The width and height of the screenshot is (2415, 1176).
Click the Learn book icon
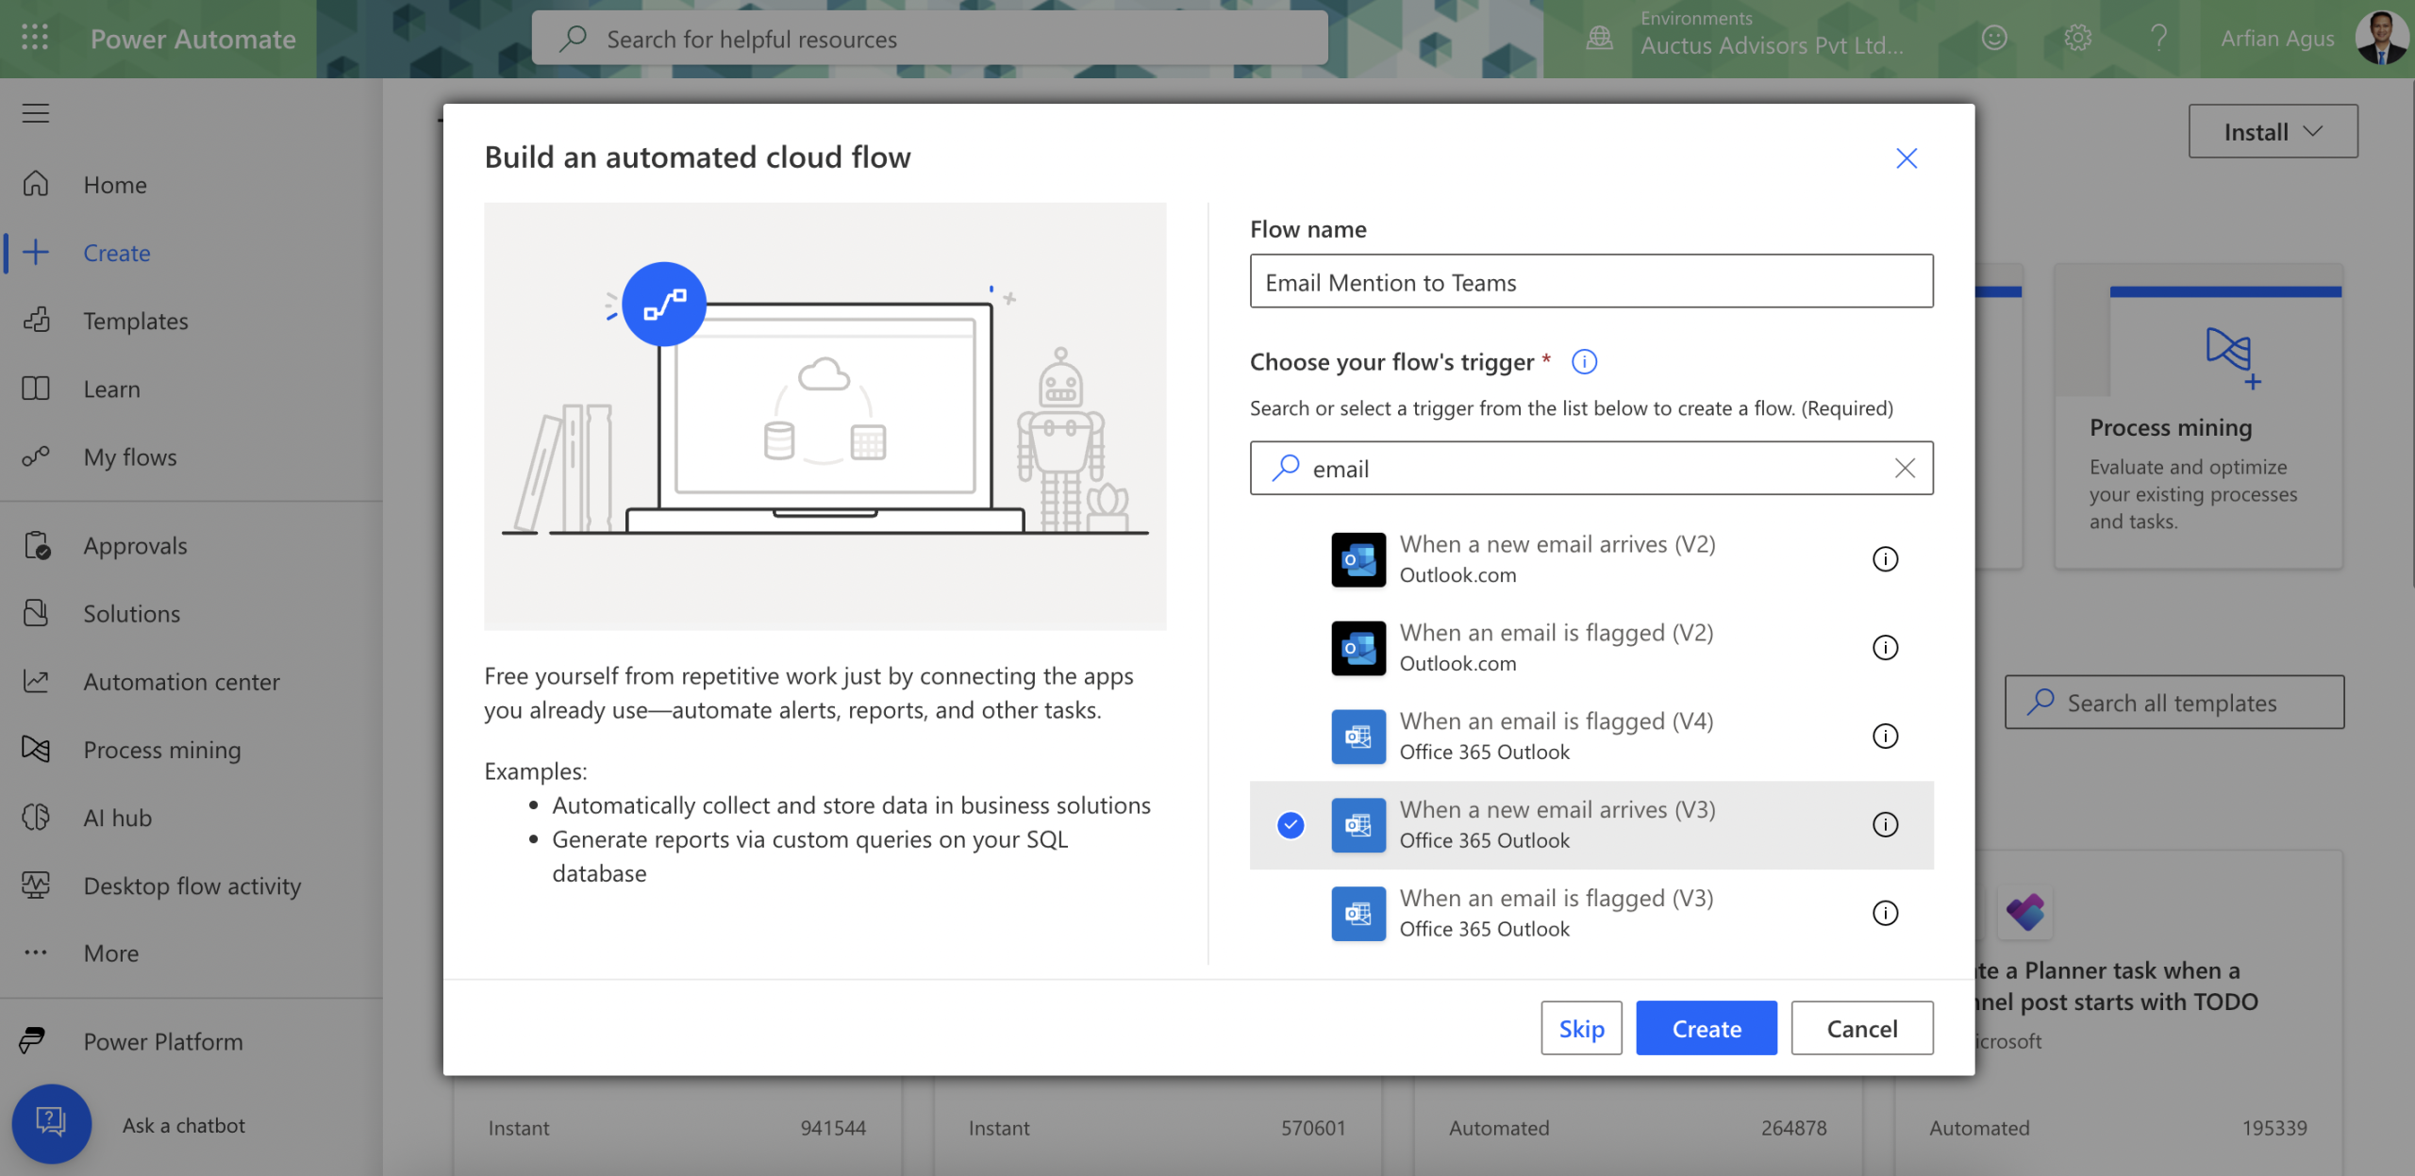pos(36,388)
